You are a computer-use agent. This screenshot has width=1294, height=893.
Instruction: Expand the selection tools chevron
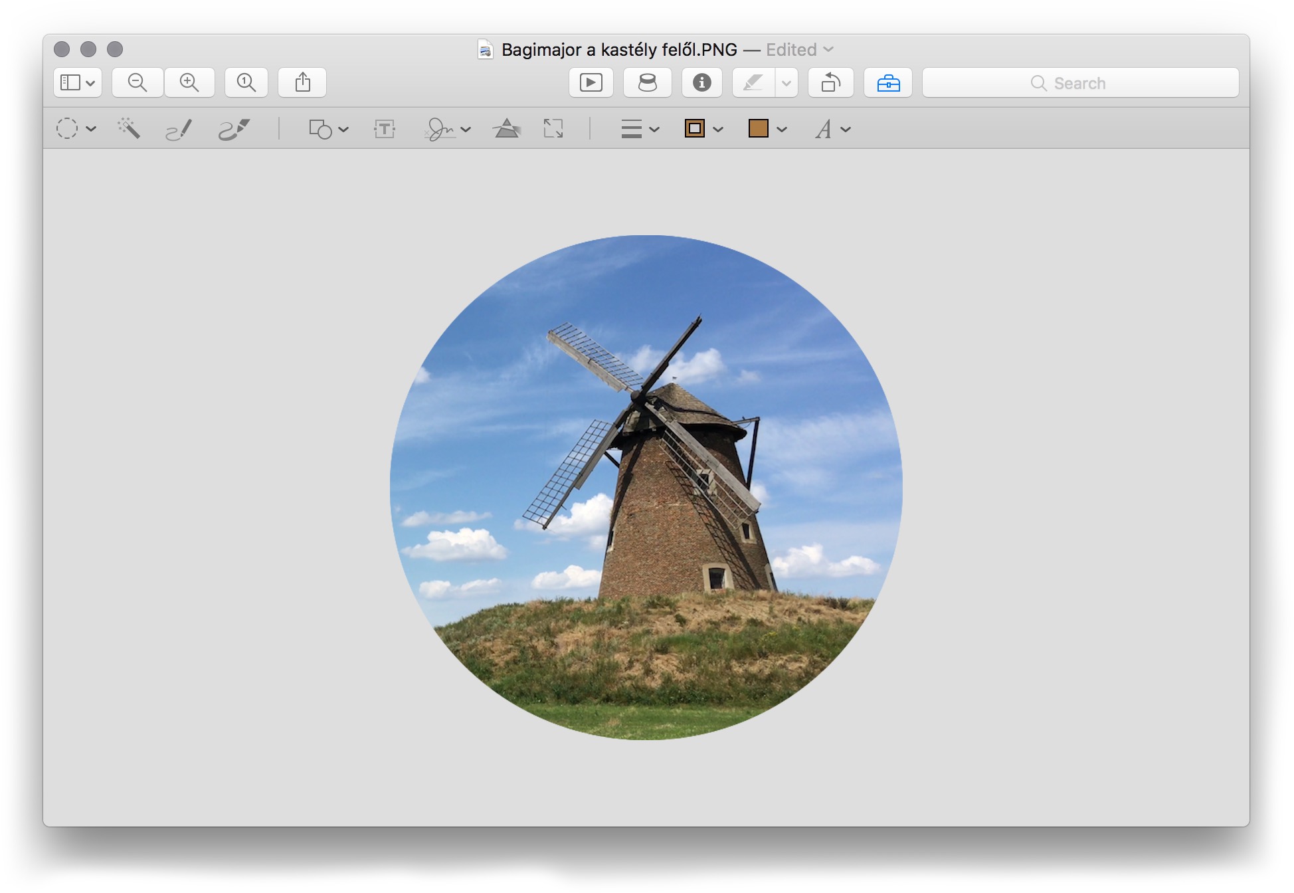tap(91, 129)
